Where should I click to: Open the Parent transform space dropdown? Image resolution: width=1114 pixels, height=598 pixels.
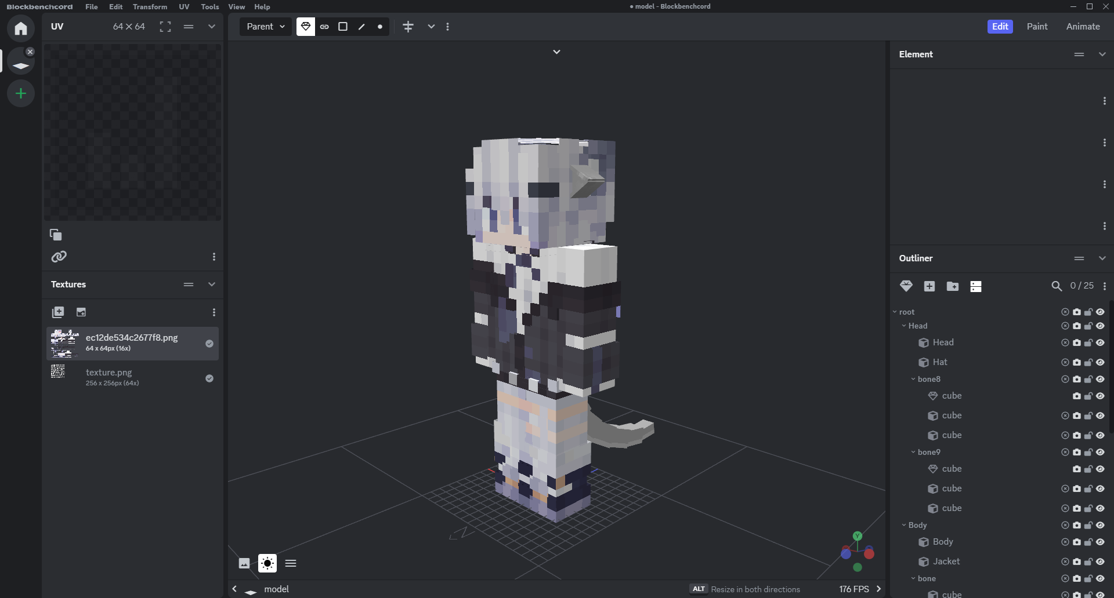click(x=266, y=27)
